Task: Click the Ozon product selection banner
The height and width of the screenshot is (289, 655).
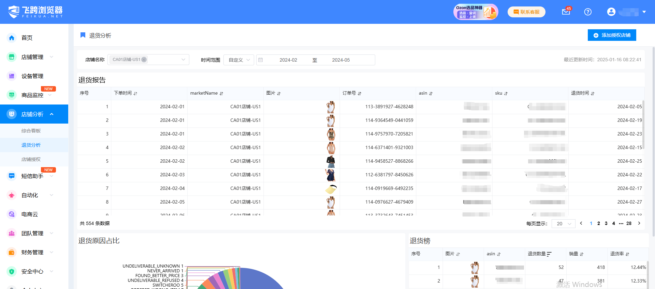Action: coord(476,12)
